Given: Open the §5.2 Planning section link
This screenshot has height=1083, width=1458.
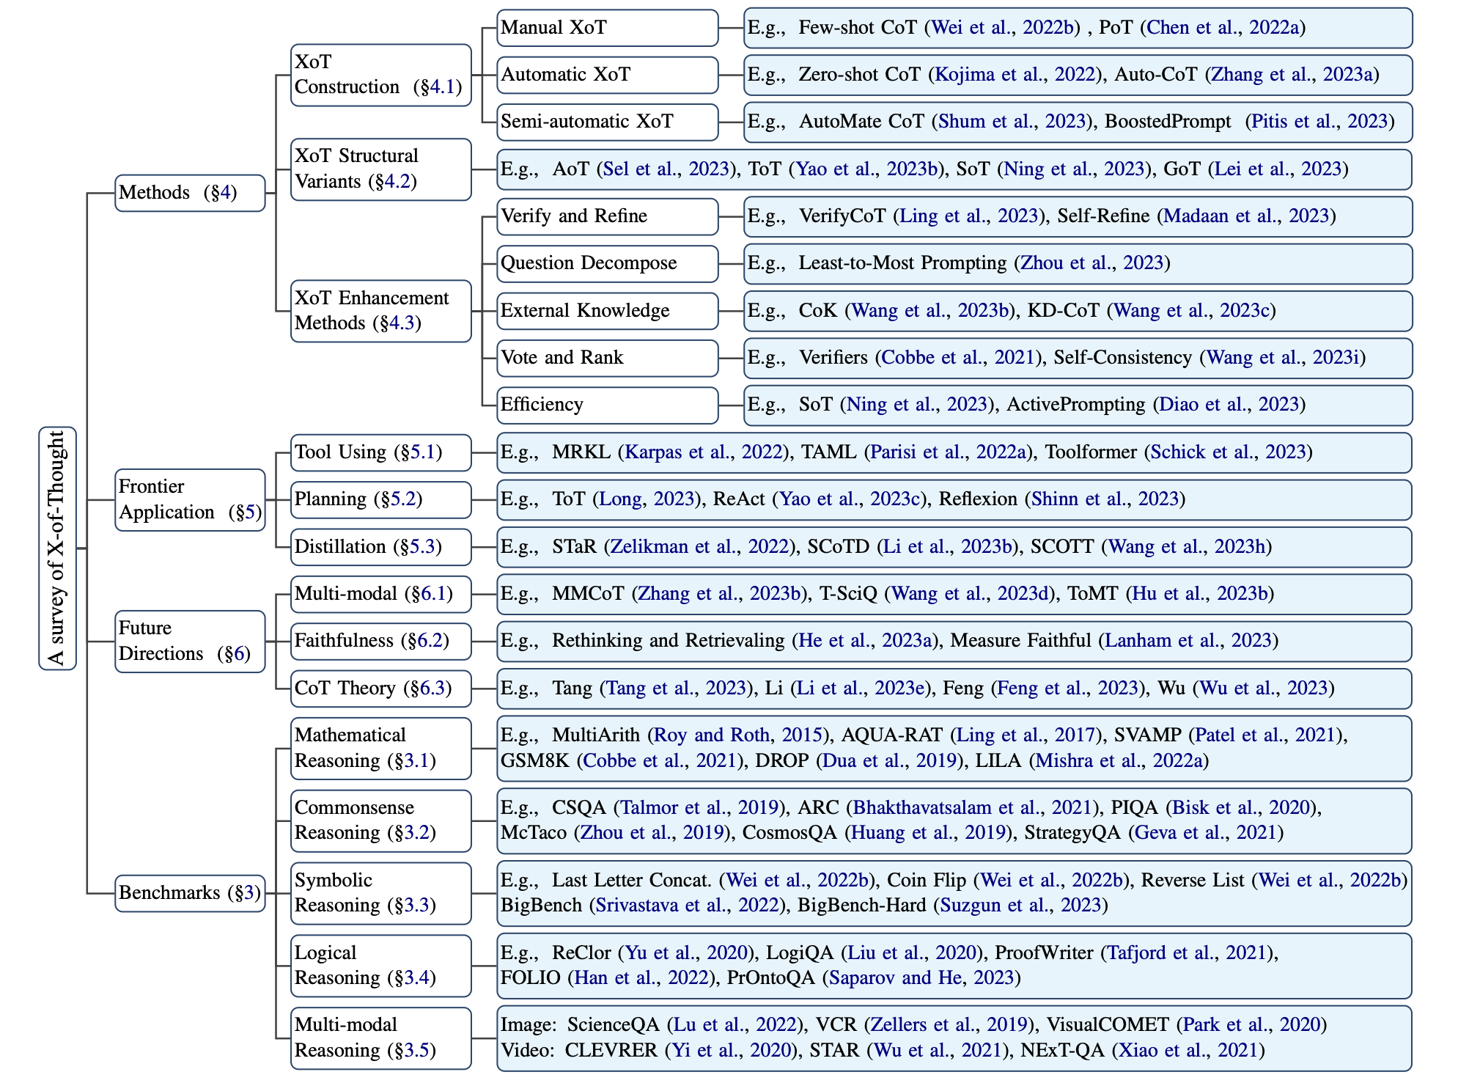Looking at the screenshot, I should tap(402, 499).
